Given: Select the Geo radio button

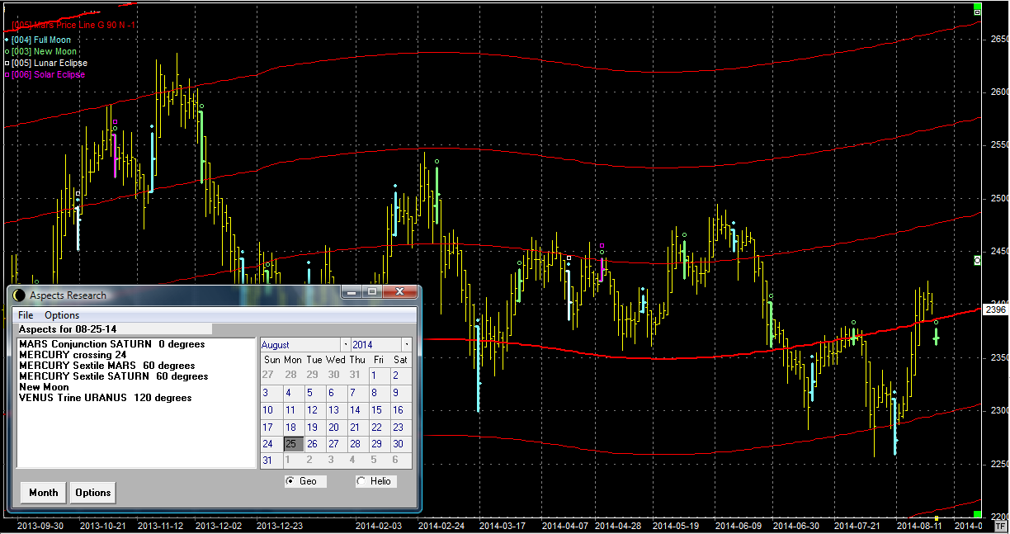Looking at the screenshot, I should click(290, 481).
